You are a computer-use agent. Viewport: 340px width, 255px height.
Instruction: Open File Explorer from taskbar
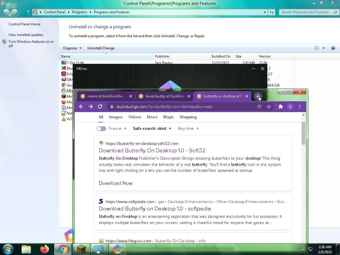point(26,249)
